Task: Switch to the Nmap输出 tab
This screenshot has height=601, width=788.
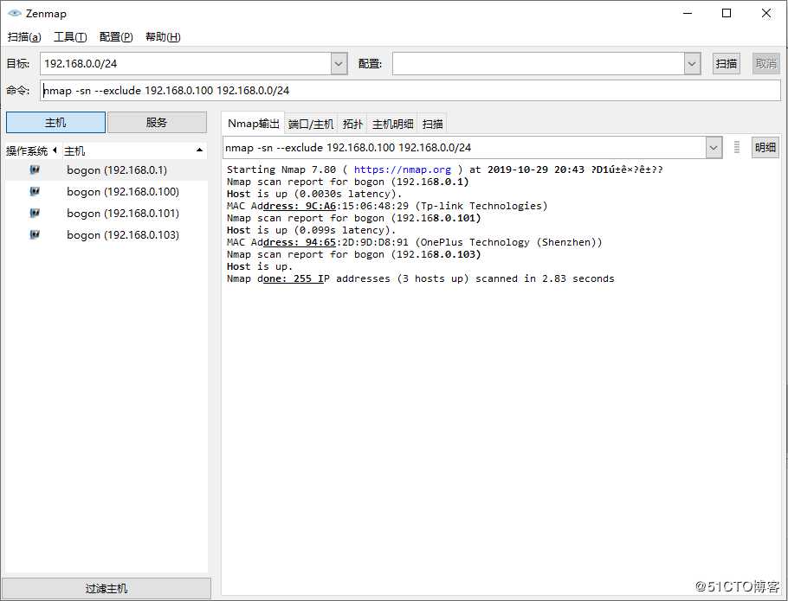Action: (x=253, y=124)
